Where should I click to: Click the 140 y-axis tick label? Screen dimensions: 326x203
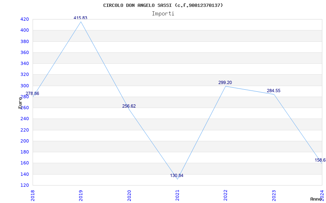coord(24,174)
